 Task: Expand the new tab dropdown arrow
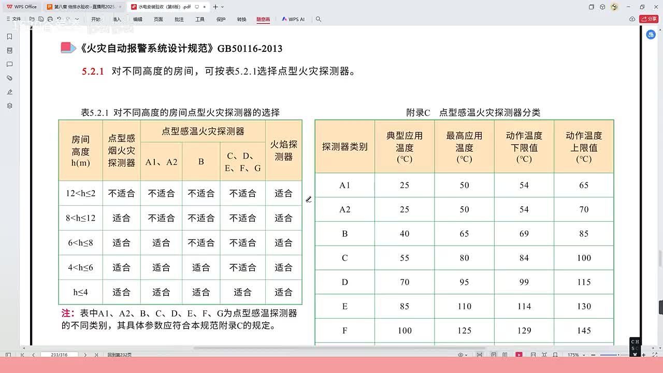(x=222, y=7)
